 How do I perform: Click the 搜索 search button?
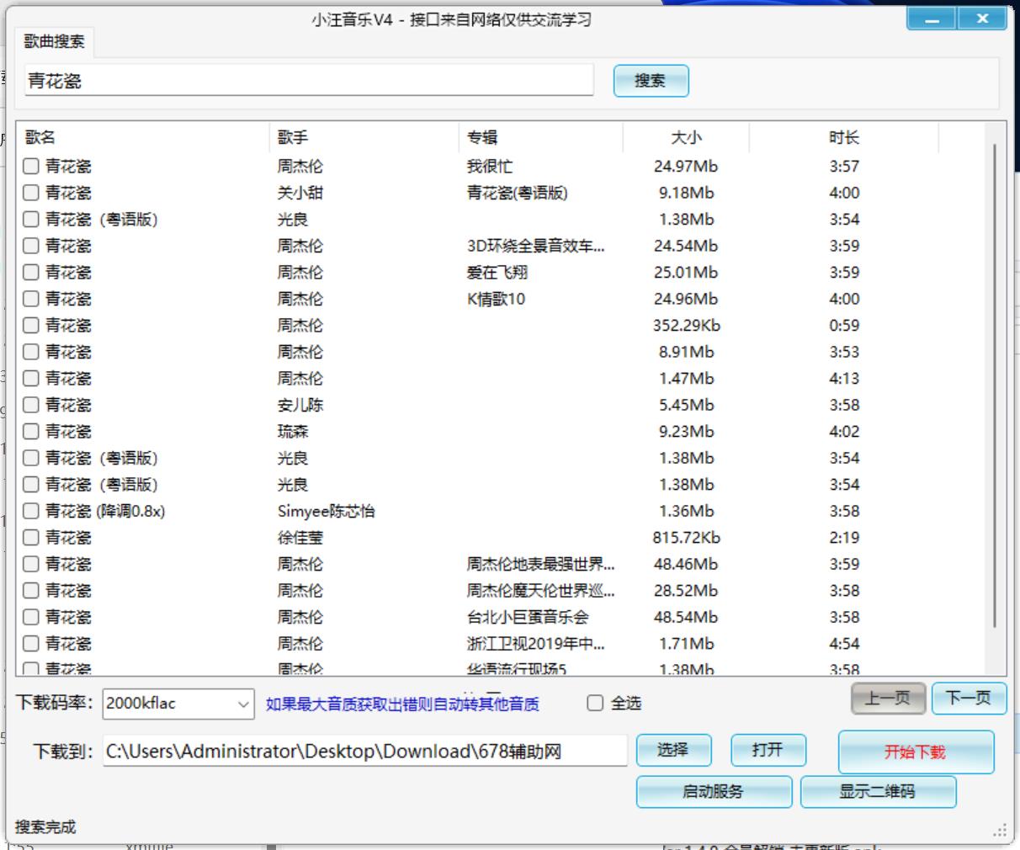click(x=651, y=81)
